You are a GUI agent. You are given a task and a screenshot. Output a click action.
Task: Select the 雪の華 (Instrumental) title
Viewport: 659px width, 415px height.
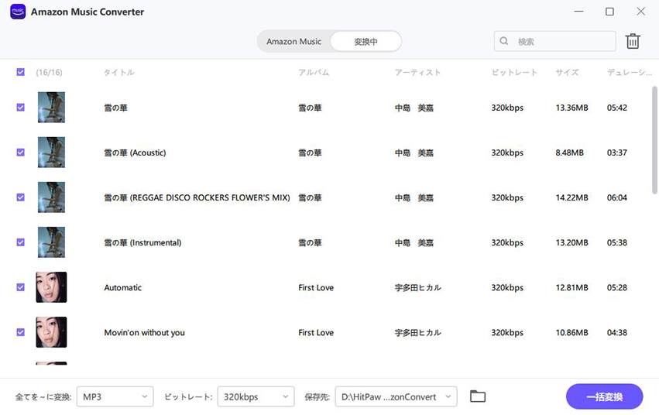click(143, 242)
